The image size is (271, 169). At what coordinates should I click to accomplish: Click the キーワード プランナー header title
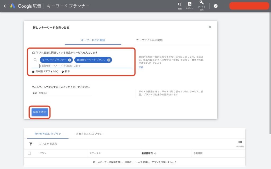68,6
